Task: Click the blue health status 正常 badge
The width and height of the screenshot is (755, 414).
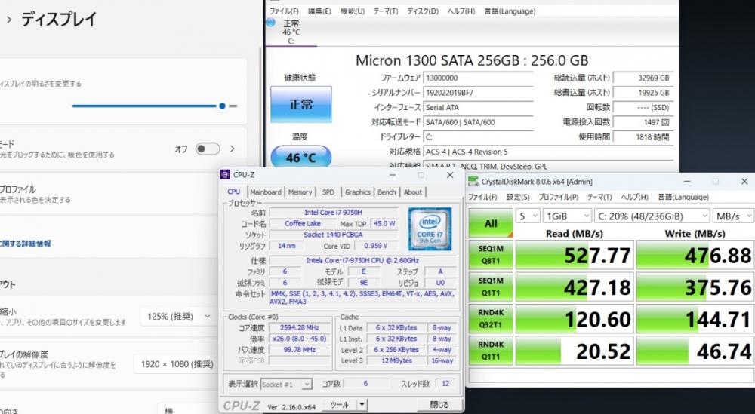Action: coord(300,104)
